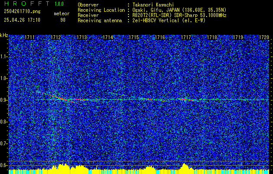Click time marker 1719
273x174 pixels.
[x=238, y=37]
